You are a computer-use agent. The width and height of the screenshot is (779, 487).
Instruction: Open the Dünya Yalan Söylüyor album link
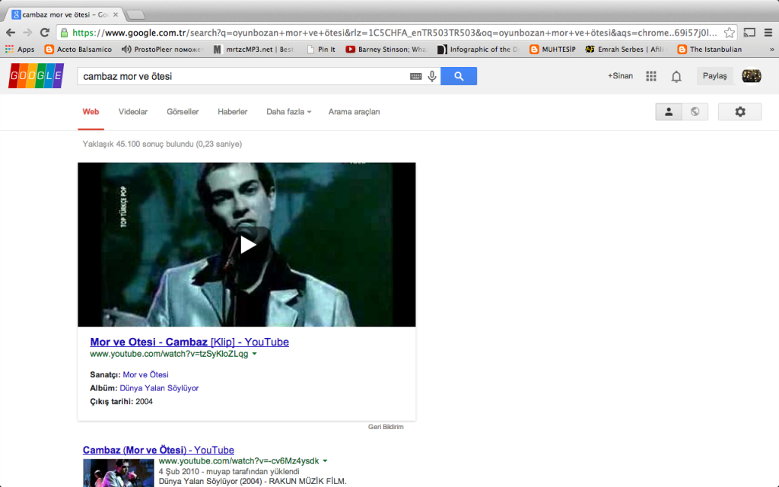click(159, 388)
